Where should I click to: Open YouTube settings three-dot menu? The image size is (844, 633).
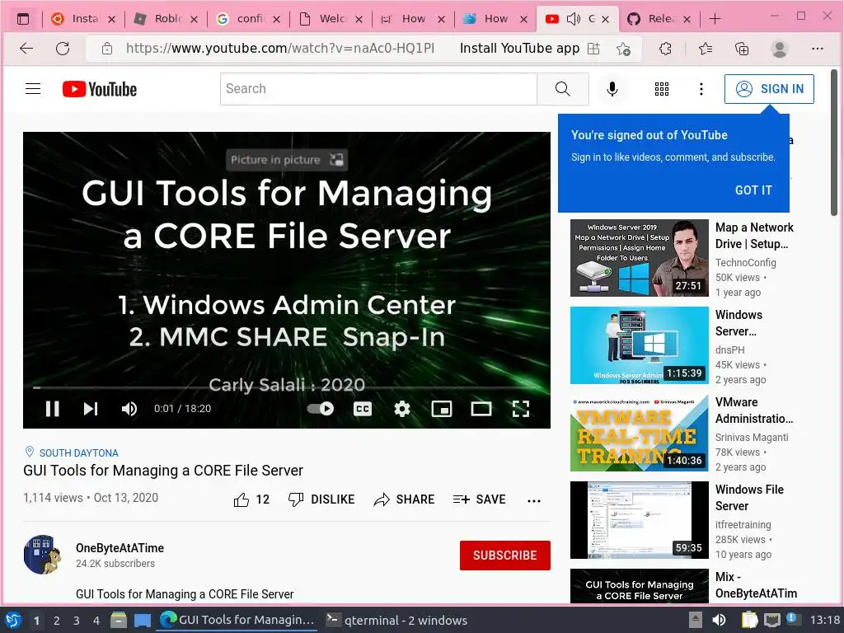pyautogui.click(x=701, y=89)
